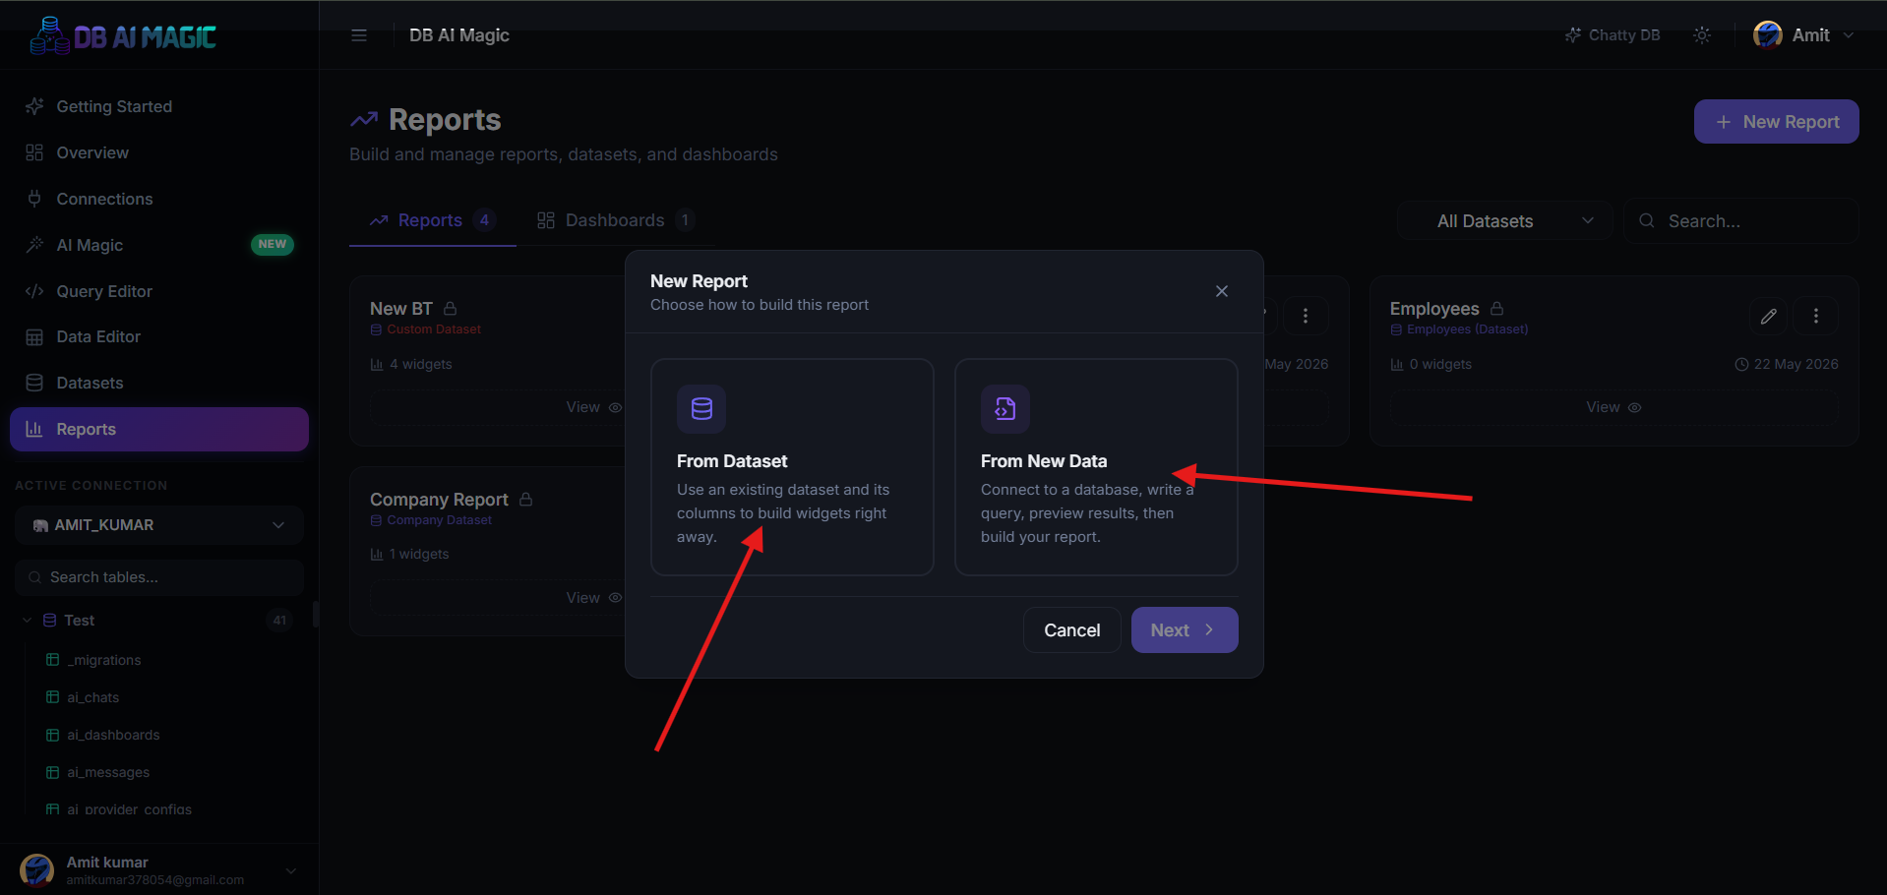Screen dimensions: 1887x895
Task: Choose the From Dataset option card
Action: click(x=792, y=467)
